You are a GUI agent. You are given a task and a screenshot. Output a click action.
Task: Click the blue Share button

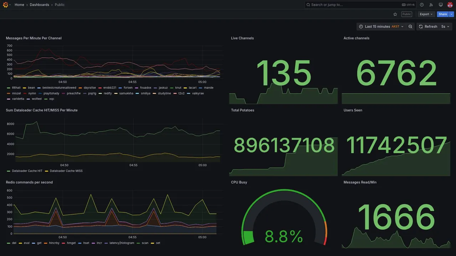443,14
